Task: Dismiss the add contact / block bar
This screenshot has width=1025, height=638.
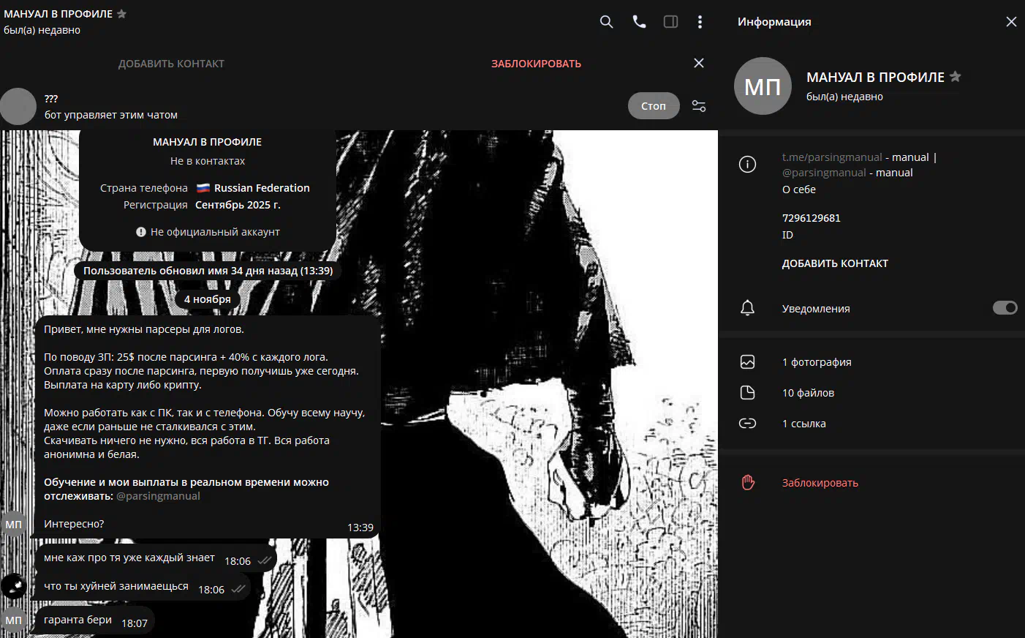Action: [699, 63]
